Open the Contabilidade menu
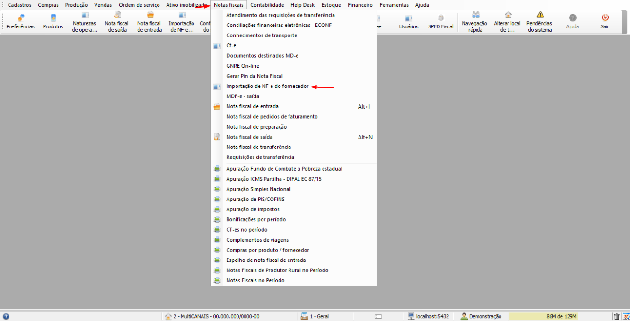631x321 pixels. pos(267,5)
